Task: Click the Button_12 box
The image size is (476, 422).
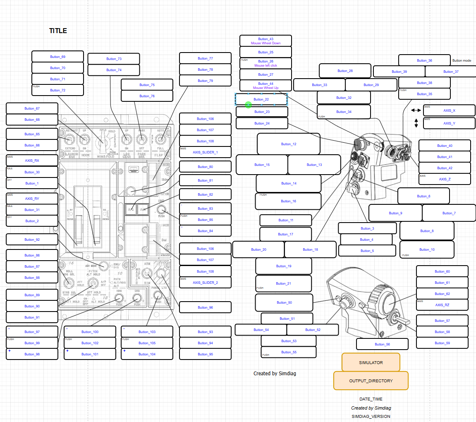Action: 288,144
